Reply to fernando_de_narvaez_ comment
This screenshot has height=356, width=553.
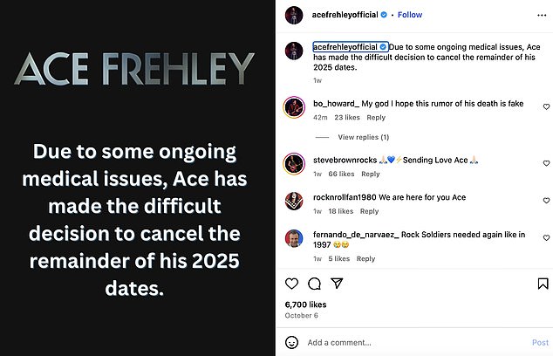point(365,258)
